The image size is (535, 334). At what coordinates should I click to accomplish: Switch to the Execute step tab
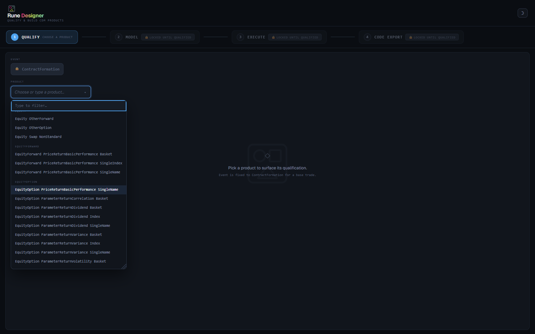click(x=279, y=37)
